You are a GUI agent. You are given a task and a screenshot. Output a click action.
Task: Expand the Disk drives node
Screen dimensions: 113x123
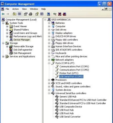click(49, 30)
